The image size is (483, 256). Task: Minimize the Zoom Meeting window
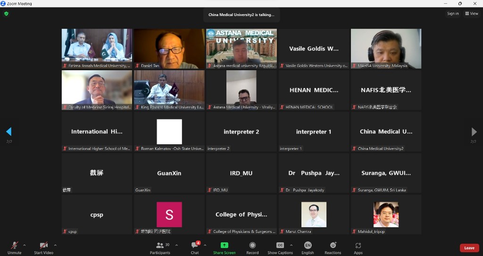tap(445, 3)
